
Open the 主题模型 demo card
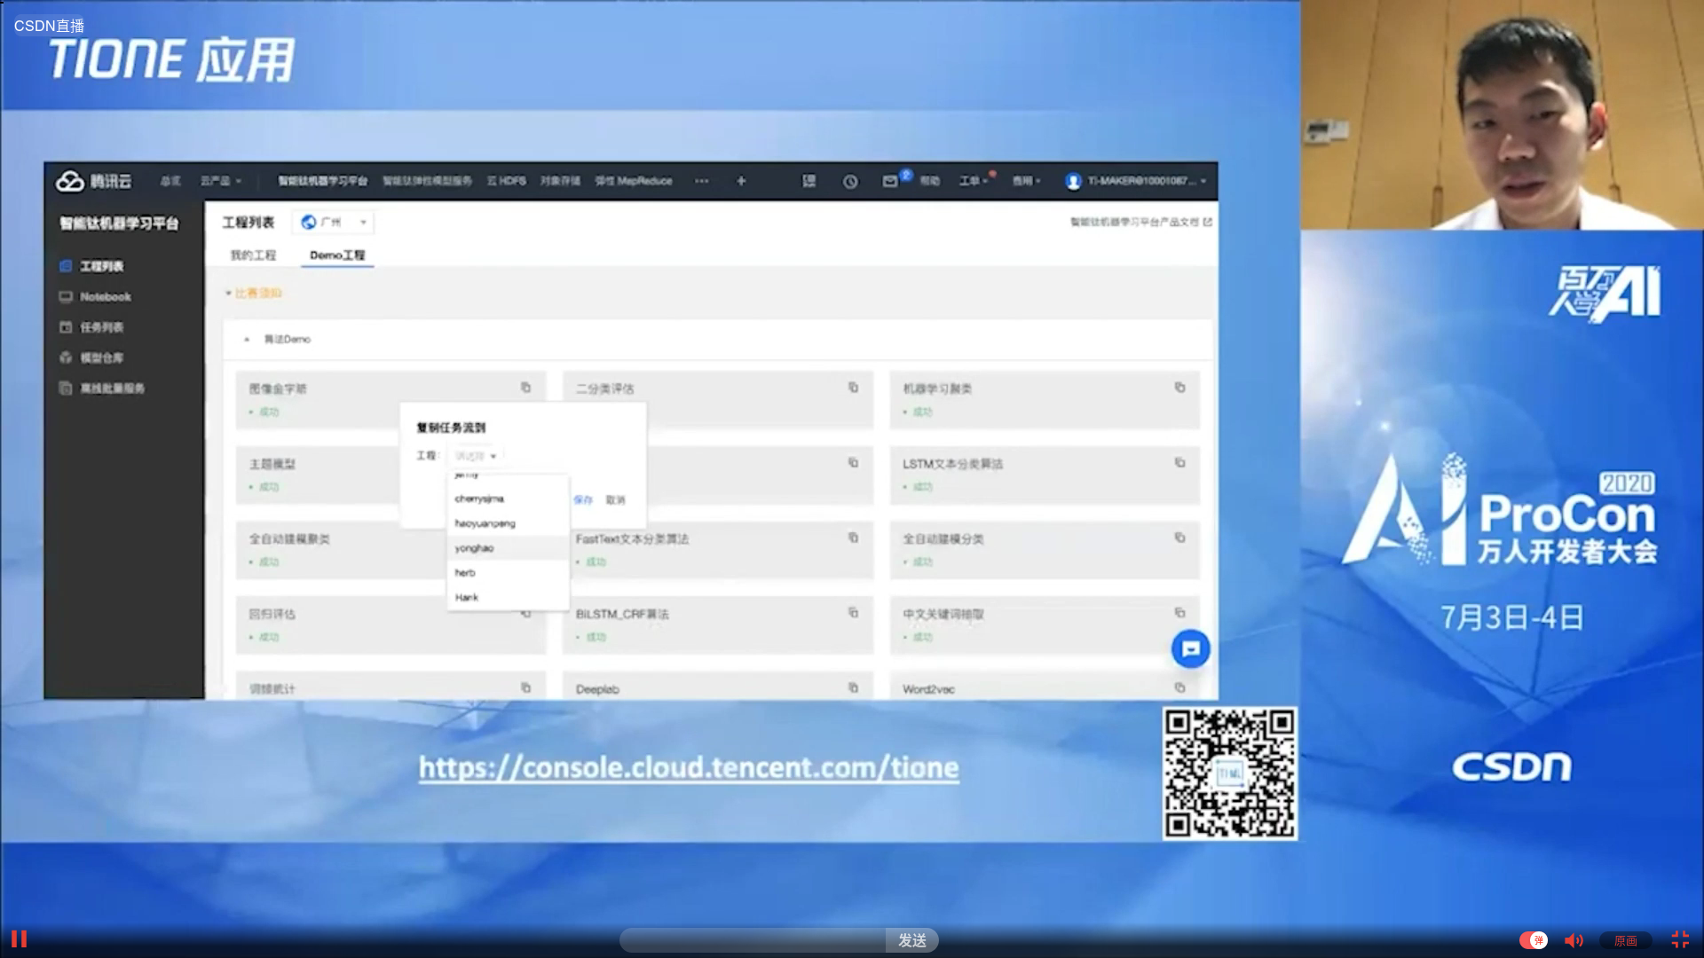318,475
